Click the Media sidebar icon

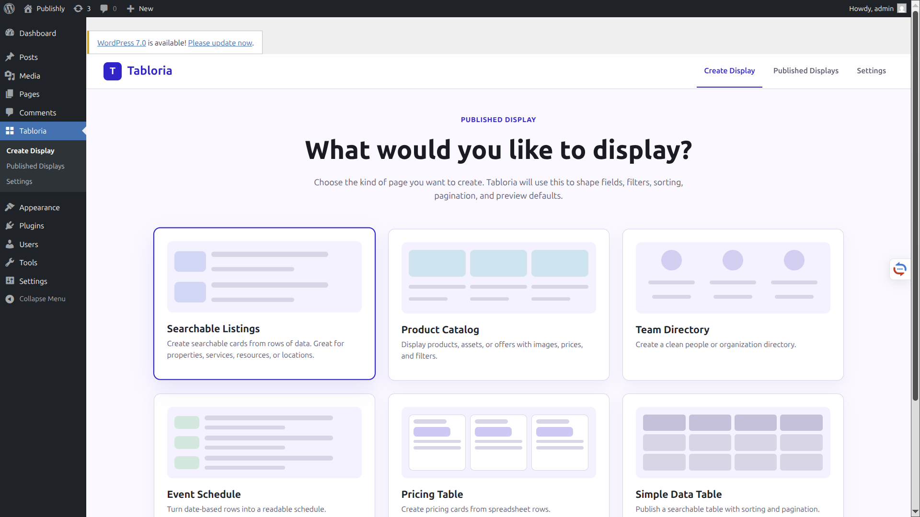10,76
